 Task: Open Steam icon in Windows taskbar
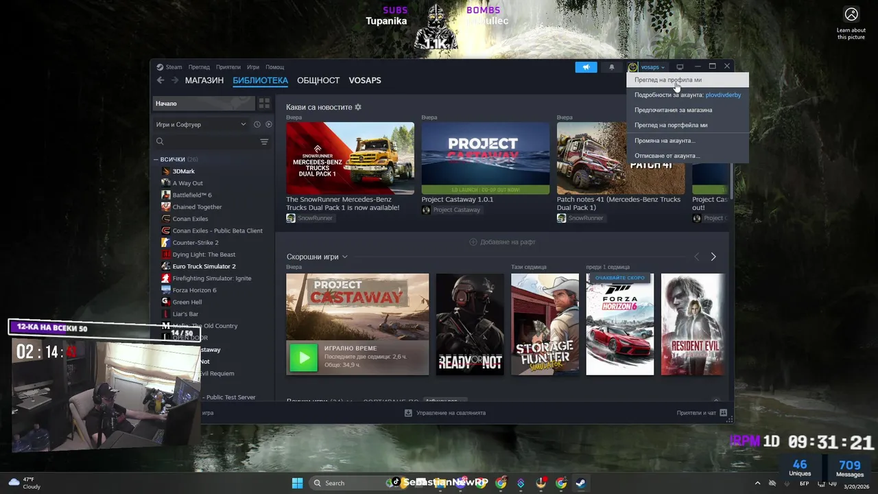click(581, 483)
